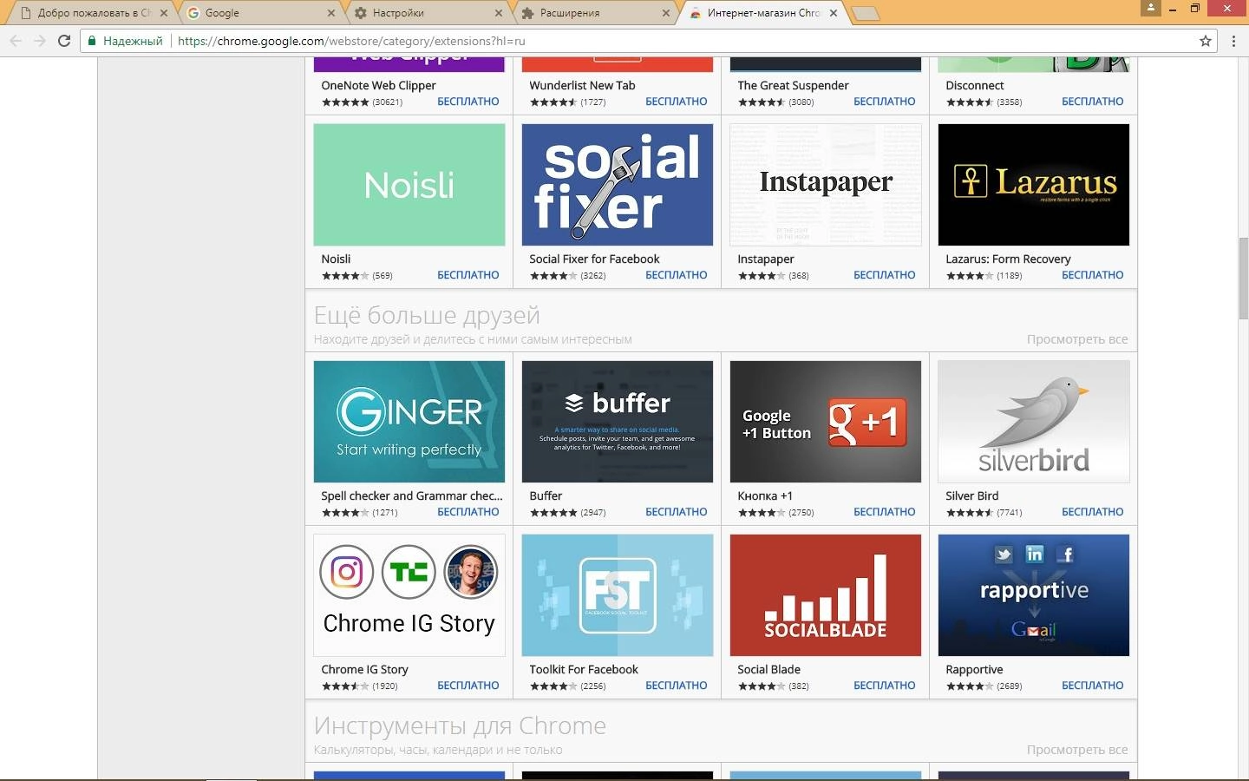Screen dimensions: 1249x781
Task: Click БЕСПЛАТНО for Noisli
Action: (x=468, y=275)
